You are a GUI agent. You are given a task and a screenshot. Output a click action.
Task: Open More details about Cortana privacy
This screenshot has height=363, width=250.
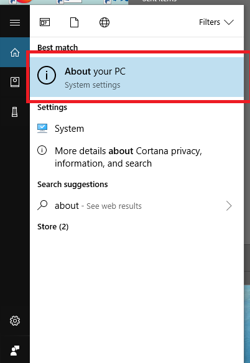(x=137, y=157)
